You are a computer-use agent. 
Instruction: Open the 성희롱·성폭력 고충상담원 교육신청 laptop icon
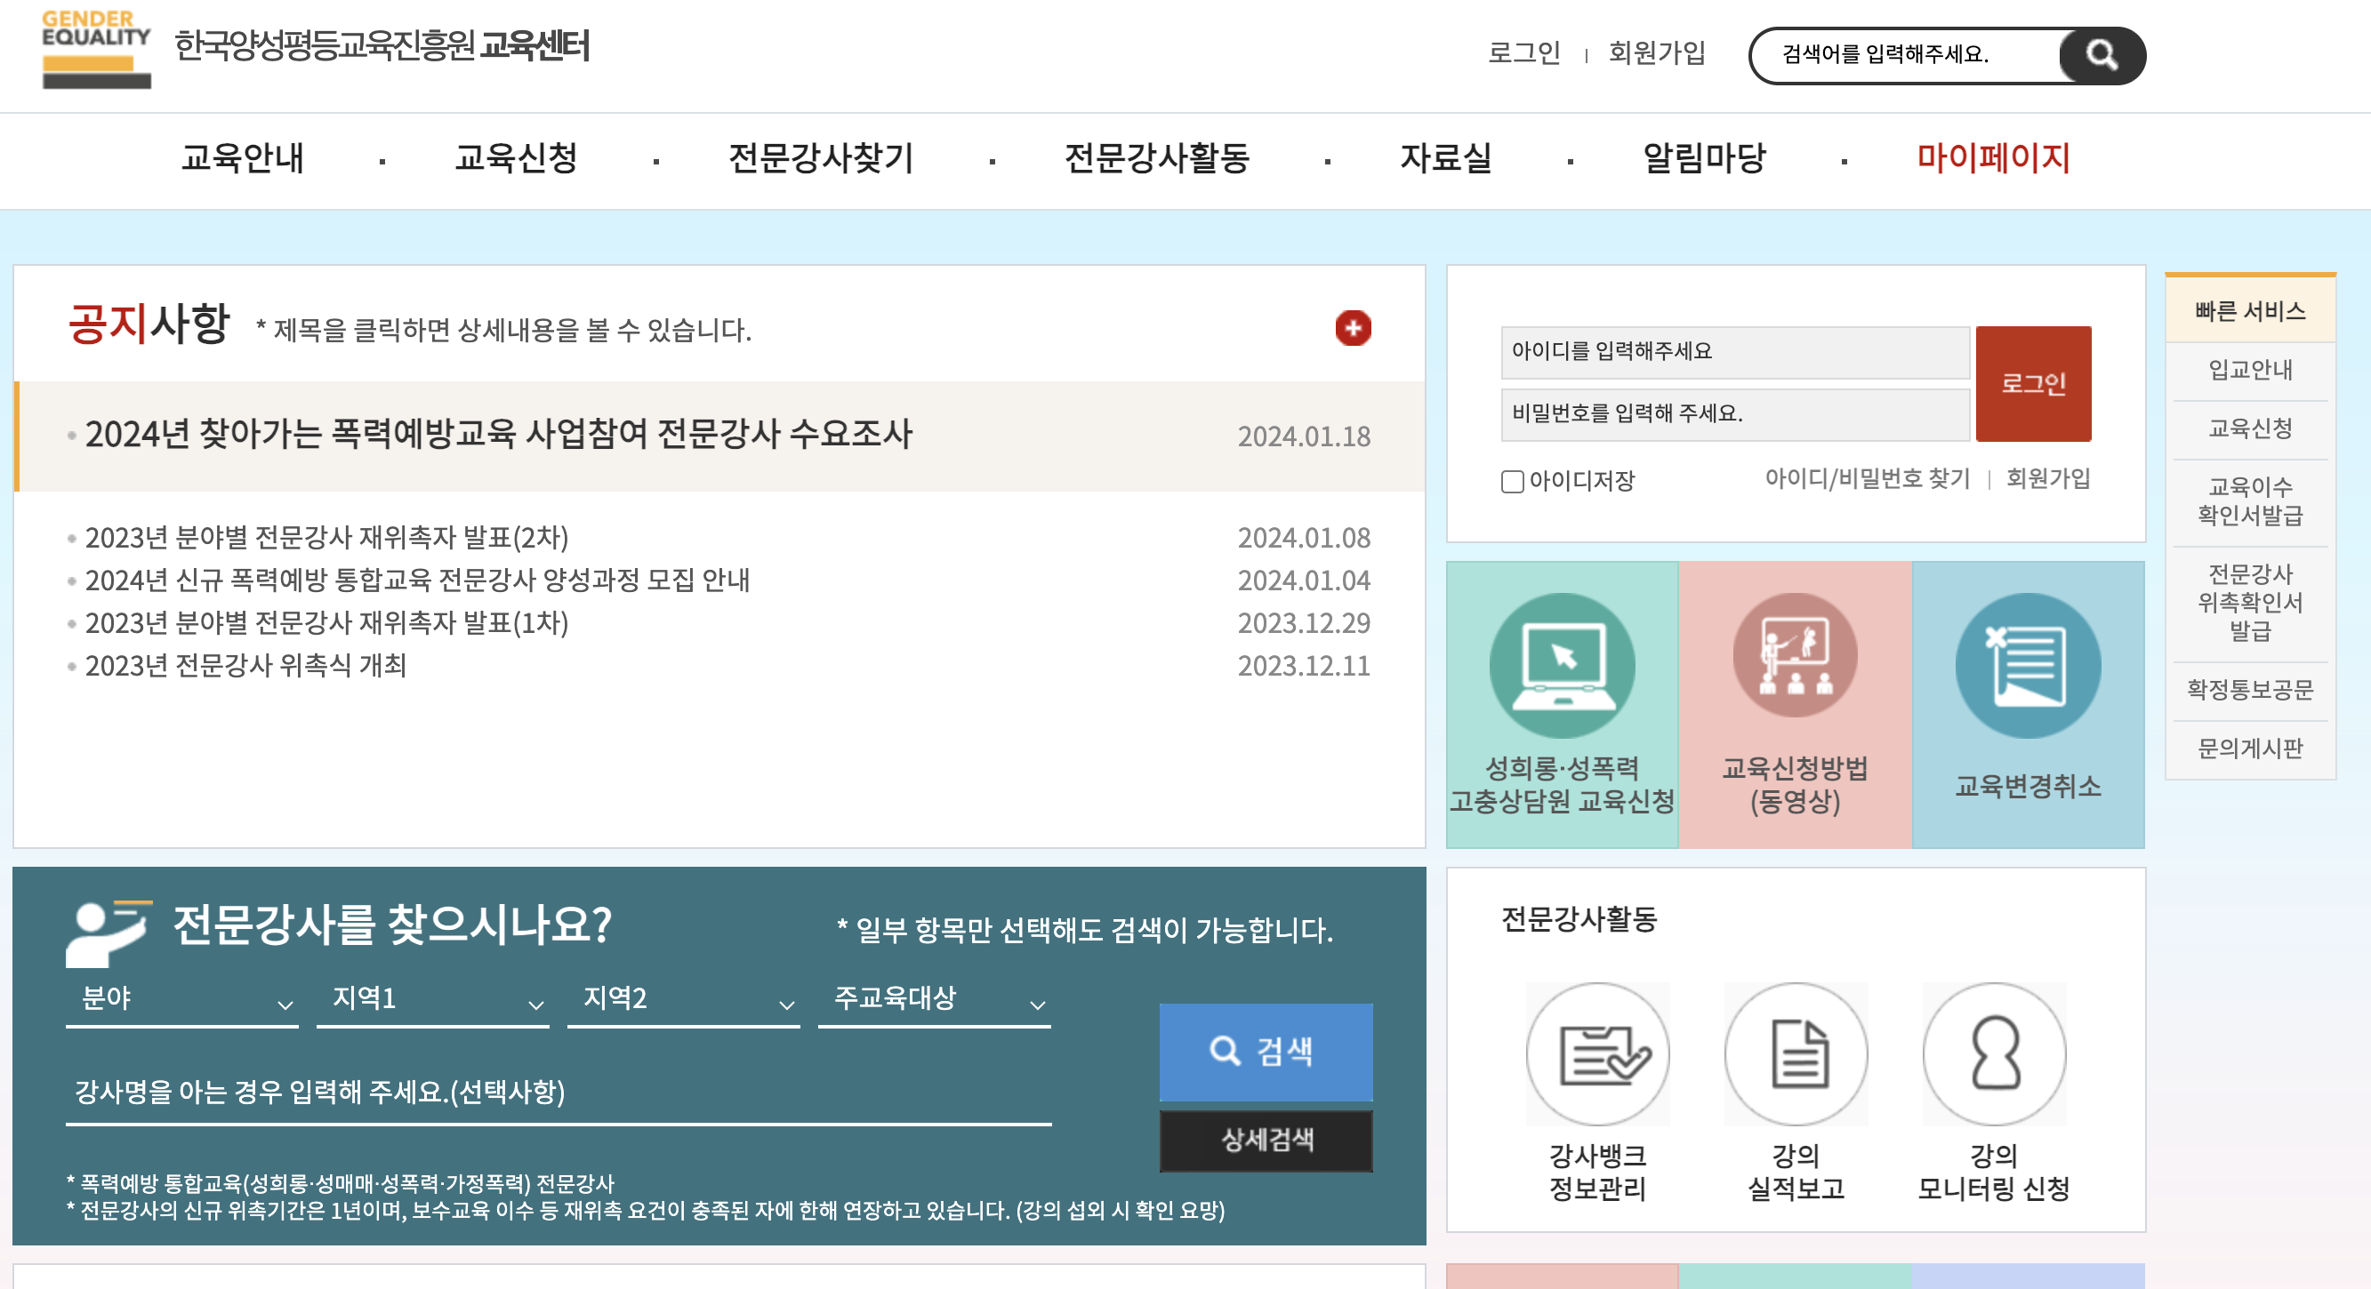tap(1561, 665)
